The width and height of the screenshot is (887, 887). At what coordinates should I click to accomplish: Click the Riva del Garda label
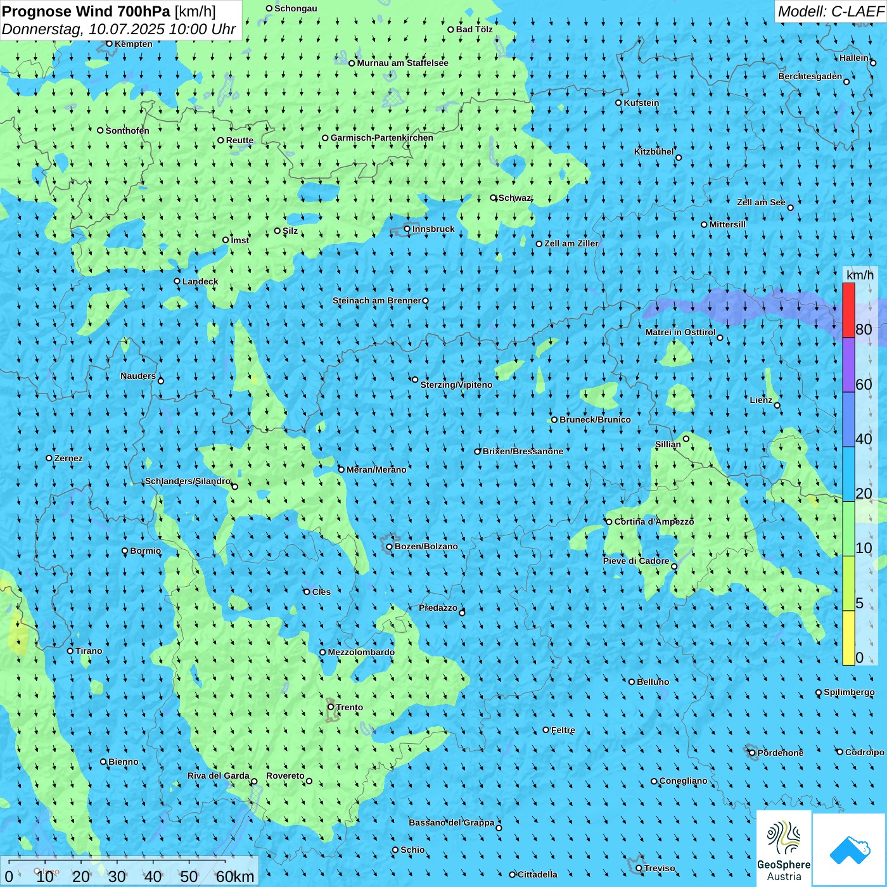[x=219, y=775]
